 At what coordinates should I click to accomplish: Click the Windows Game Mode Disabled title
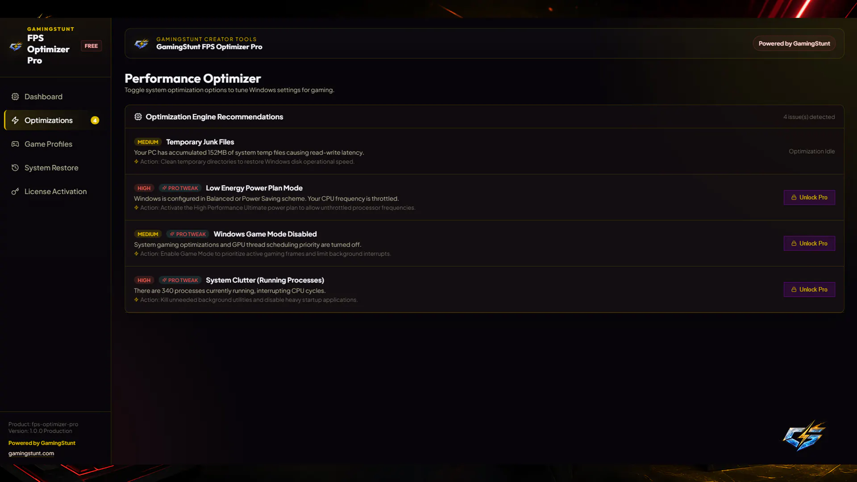tap(265, 234)
